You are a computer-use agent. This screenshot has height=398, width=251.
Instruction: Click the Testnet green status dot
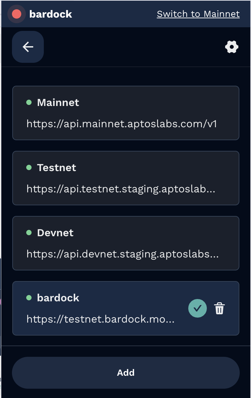click(x=29, y=167)
